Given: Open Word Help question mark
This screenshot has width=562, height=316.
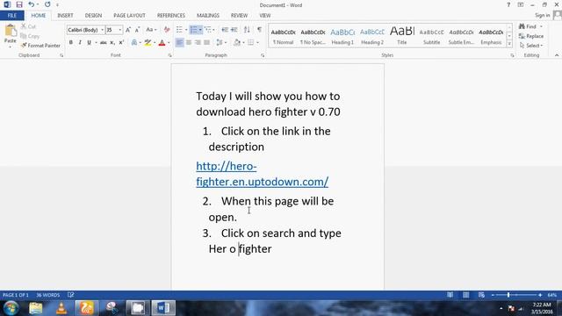Looking at the screenshot, I should point(508,5).
